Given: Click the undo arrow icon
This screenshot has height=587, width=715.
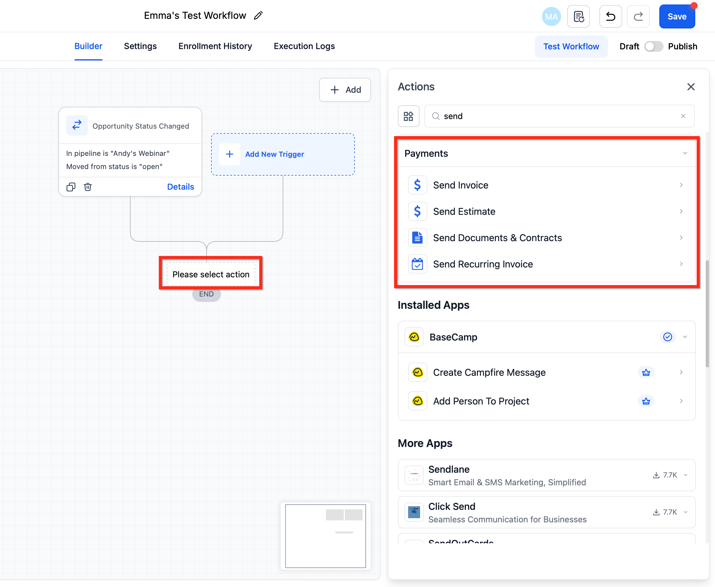Looking at the screenshot, I should [611, 16].
